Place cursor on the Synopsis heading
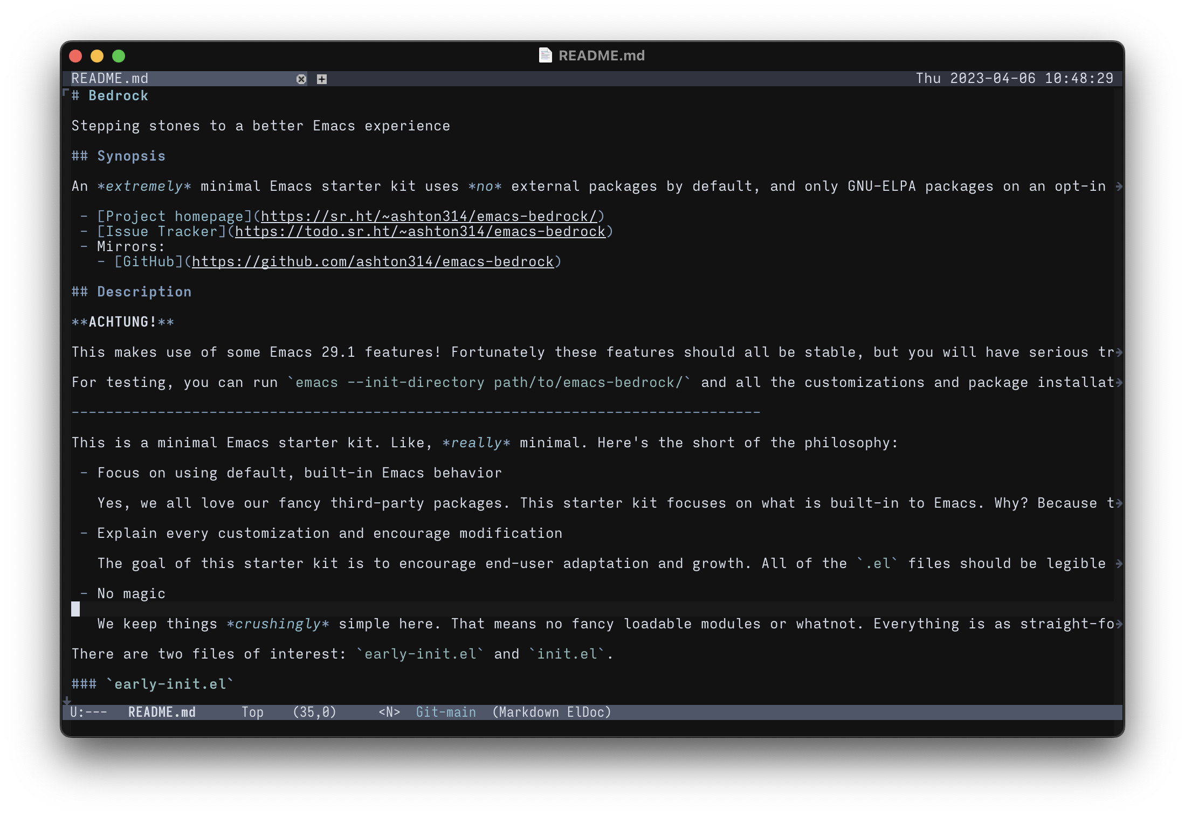This screenshot has height=817, width=1185. click(x=119, y=156)
